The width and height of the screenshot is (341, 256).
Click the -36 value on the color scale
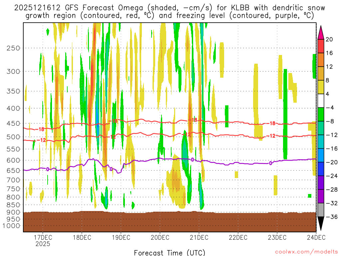(x=332, y=217)
